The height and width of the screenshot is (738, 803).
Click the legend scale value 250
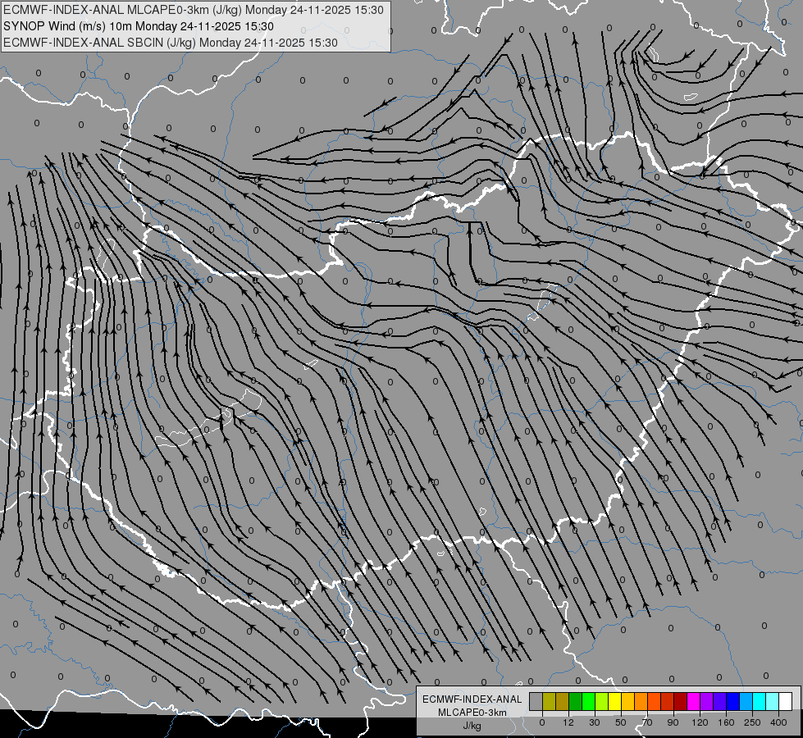(752, 722)
